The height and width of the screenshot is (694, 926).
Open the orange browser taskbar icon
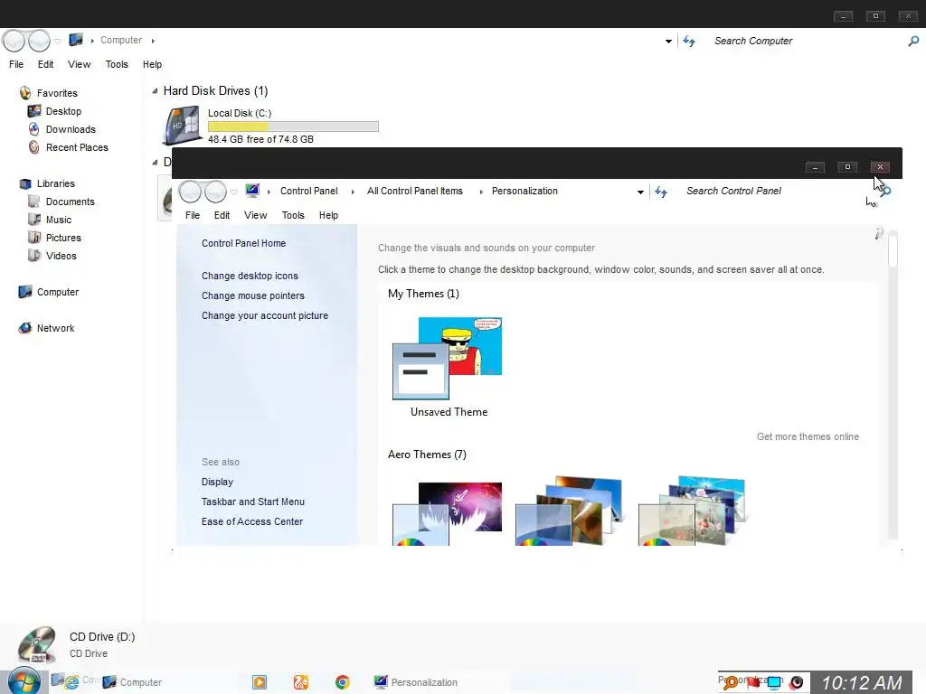tap(300, 682)
